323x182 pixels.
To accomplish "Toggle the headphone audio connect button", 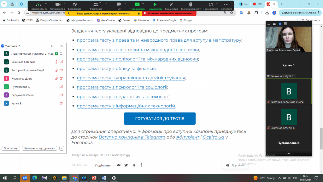I will pyautogui.click(x=38, y=6).
